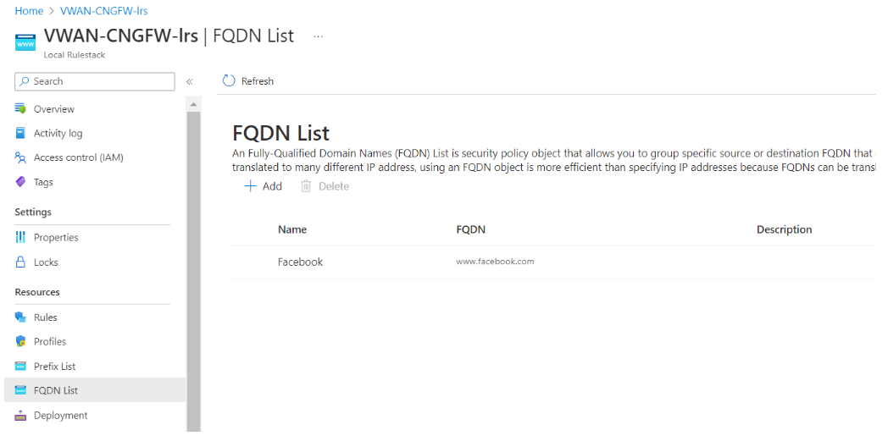This screenshot has width=888, height=447.
Task: Open the VWAN-CNGFW-lrs breadcrumb link
Action: point(103,11)
